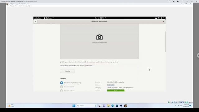
Task: Open the Software app menu in top bar
Action: point(49,18)
